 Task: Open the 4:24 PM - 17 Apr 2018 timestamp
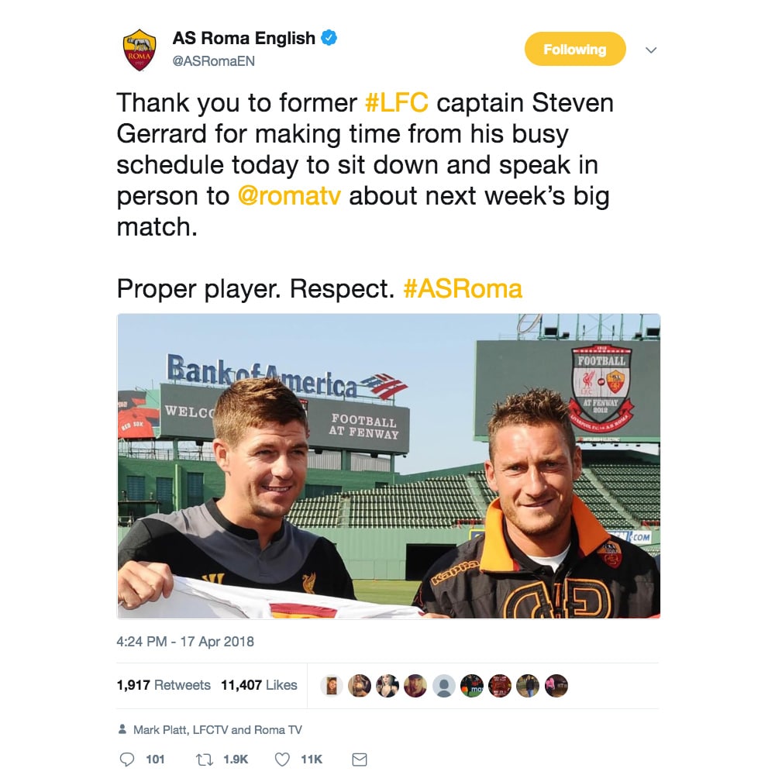pyautogui.click(x=185, y=642)
